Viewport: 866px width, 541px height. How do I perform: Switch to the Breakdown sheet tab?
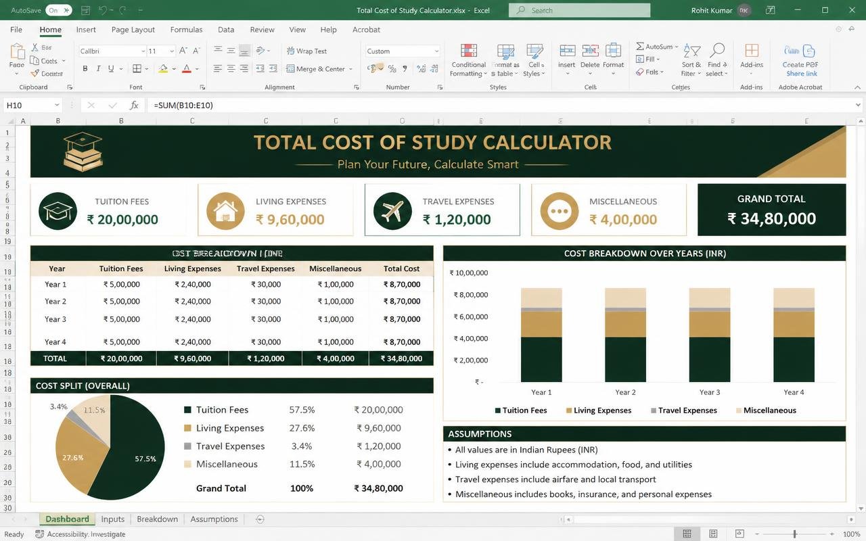click(x=157, y=519)
